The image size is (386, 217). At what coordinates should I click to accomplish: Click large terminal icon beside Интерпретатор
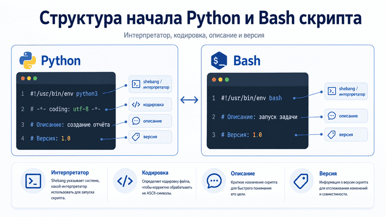tap(33, 181)
